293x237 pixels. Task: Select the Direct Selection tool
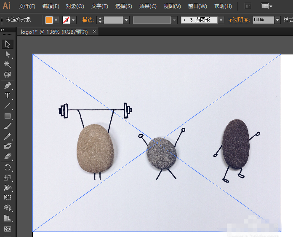[7, 54]
